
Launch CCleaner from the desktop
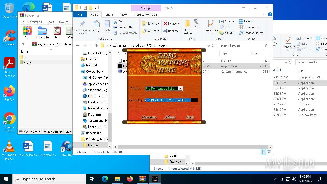[9, 38]
